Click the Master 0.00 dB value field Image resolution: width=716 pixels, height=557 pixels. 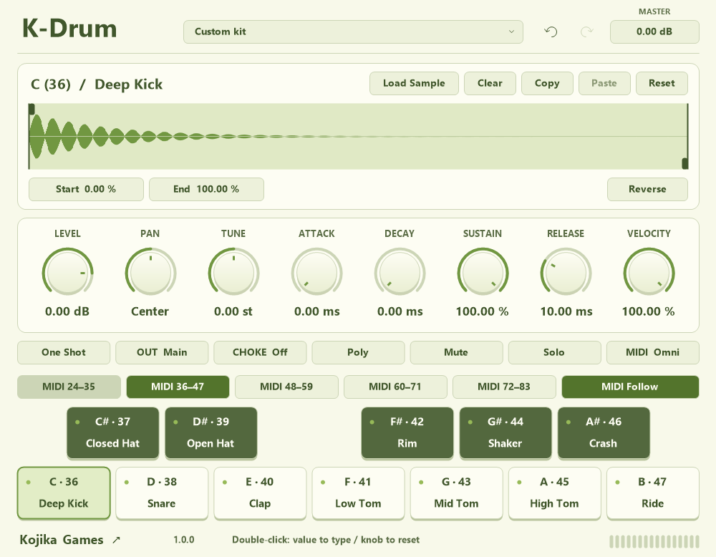pos(654,32)
